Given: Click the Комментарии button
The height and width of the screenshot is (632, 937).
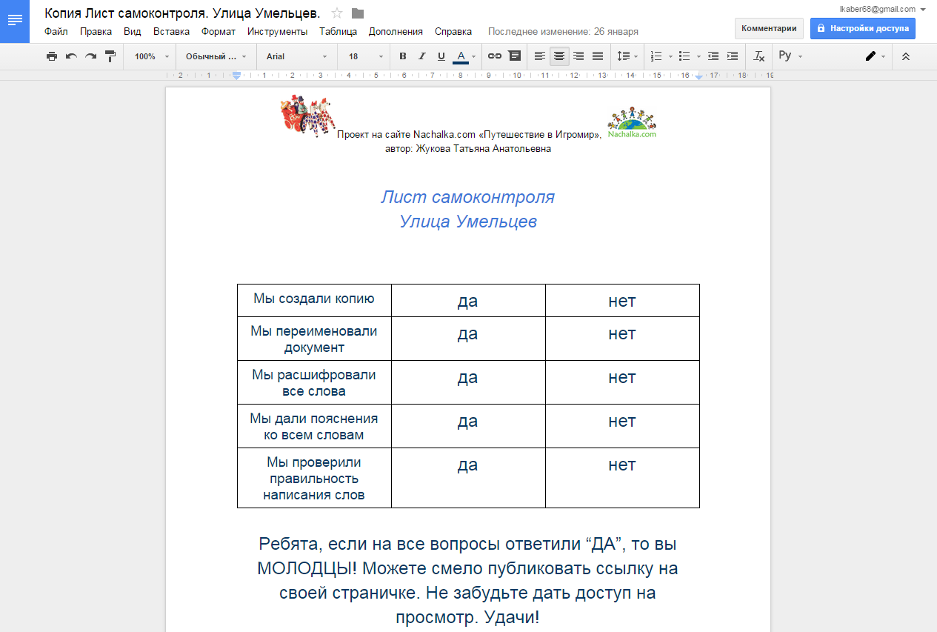Looking at the screenshot, I should 769,28.
